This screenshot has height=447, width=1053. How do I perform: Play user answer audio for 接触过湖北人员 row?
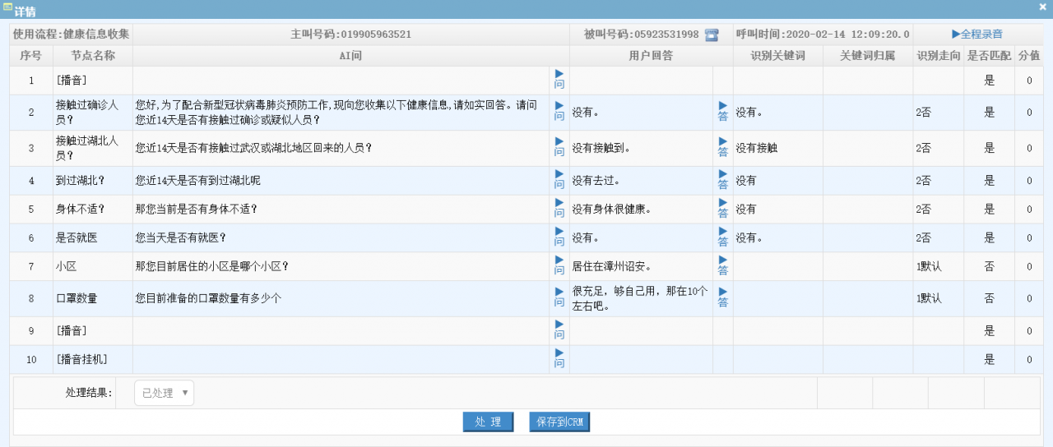[x=723, y=148]
